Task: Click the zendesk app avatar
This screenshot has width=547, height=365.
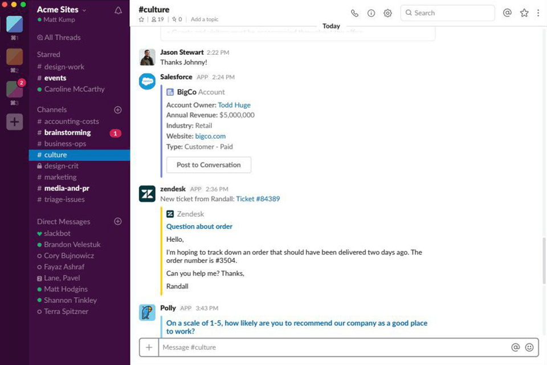Action: pos(147,194)
